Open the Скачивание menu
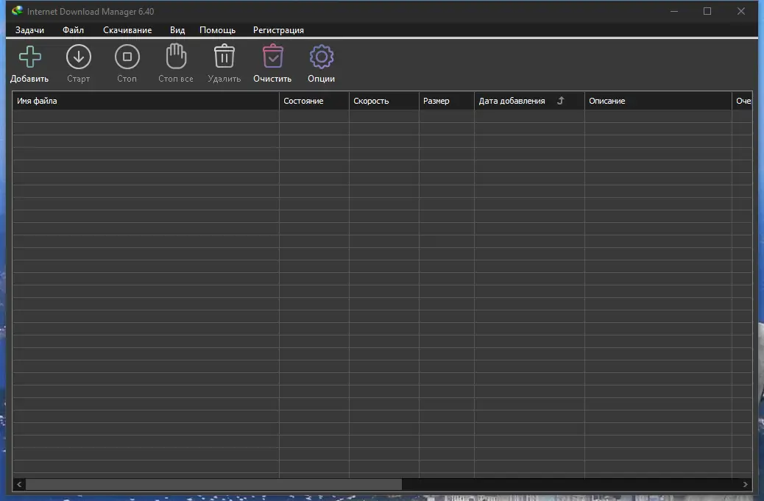The width and height of the screenshot is (764, 501). [x=127, y=30]
